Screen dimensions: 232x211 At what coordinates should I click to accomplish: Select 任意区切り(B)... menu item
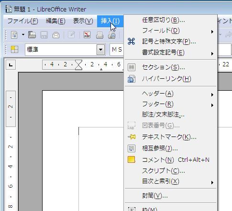click(171, 20)
